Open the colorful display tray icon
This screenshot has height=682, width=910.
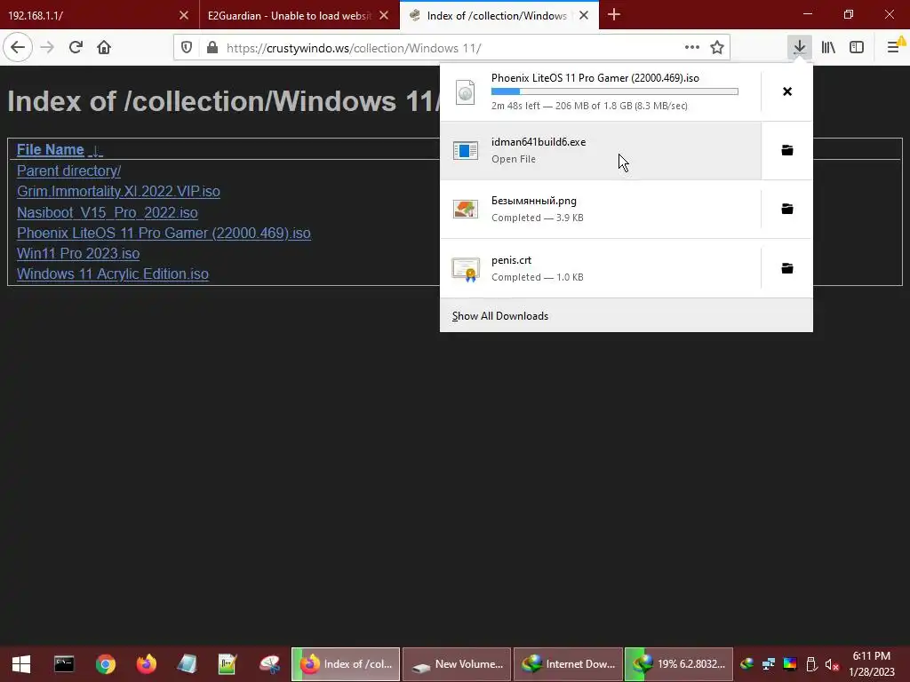coord(790,664)
